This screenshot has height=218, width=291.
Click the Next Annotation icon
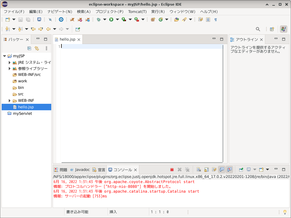click(x=8, y=29)
